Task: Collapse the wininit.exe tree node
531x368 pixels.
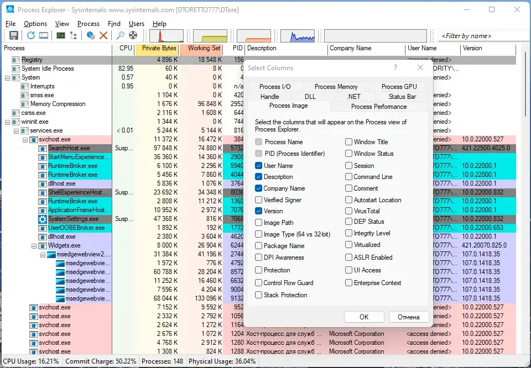Action: pyautogui.click(x=7, y=122)
